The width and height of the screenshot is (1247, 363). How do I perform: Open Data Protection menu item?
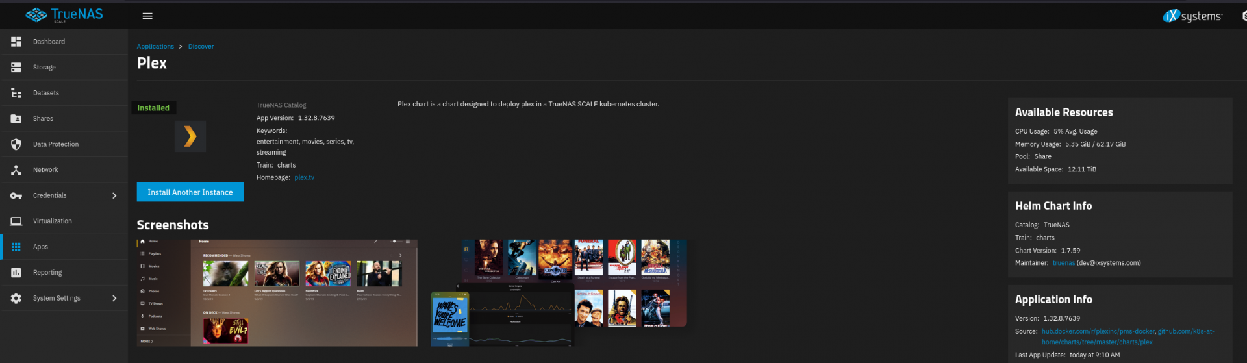pyautogui.click(x=64, y=144)
